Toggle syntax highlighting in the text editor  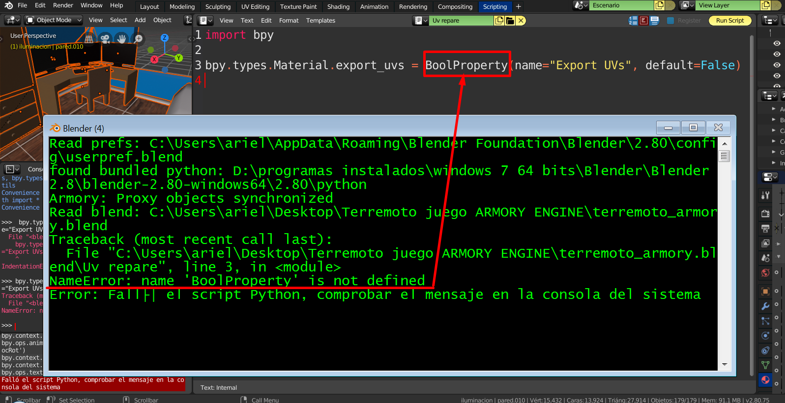(654, 20)
